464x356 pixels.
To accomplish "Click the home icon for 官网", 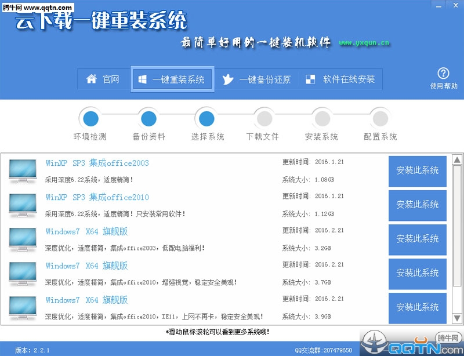I will (x=91, y=79).
